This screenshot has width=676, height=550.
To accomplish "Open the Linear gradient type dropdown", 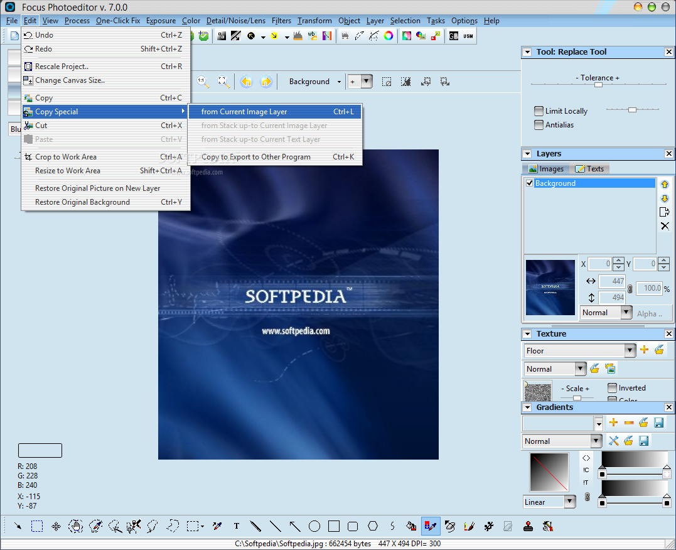I will click(570, 502).
